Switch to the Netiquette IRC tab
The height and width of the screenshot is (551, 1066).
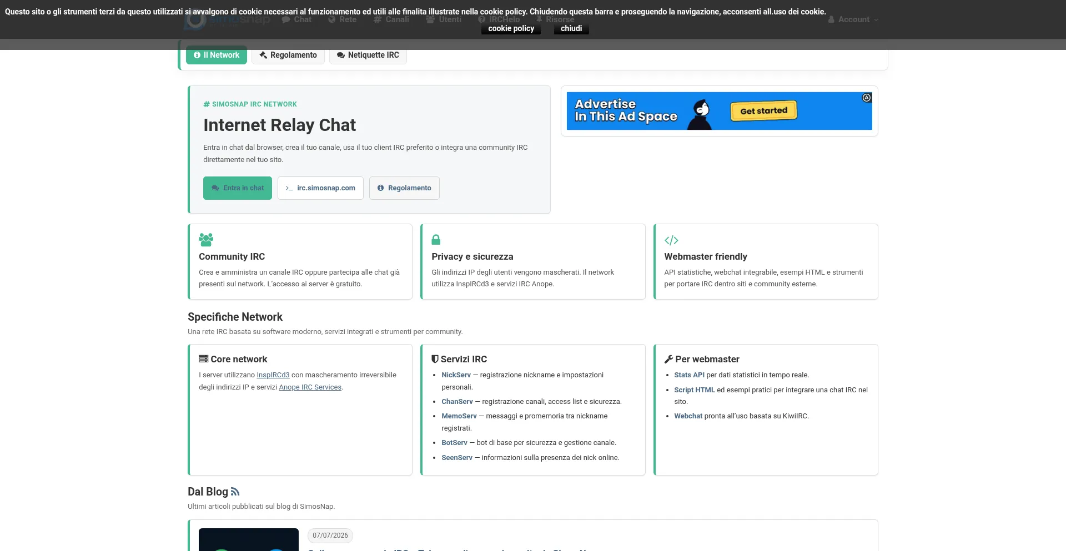click(x=368, y=55)
